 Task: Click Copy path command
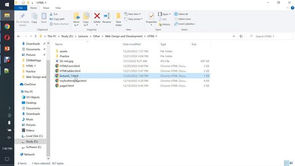57,19
